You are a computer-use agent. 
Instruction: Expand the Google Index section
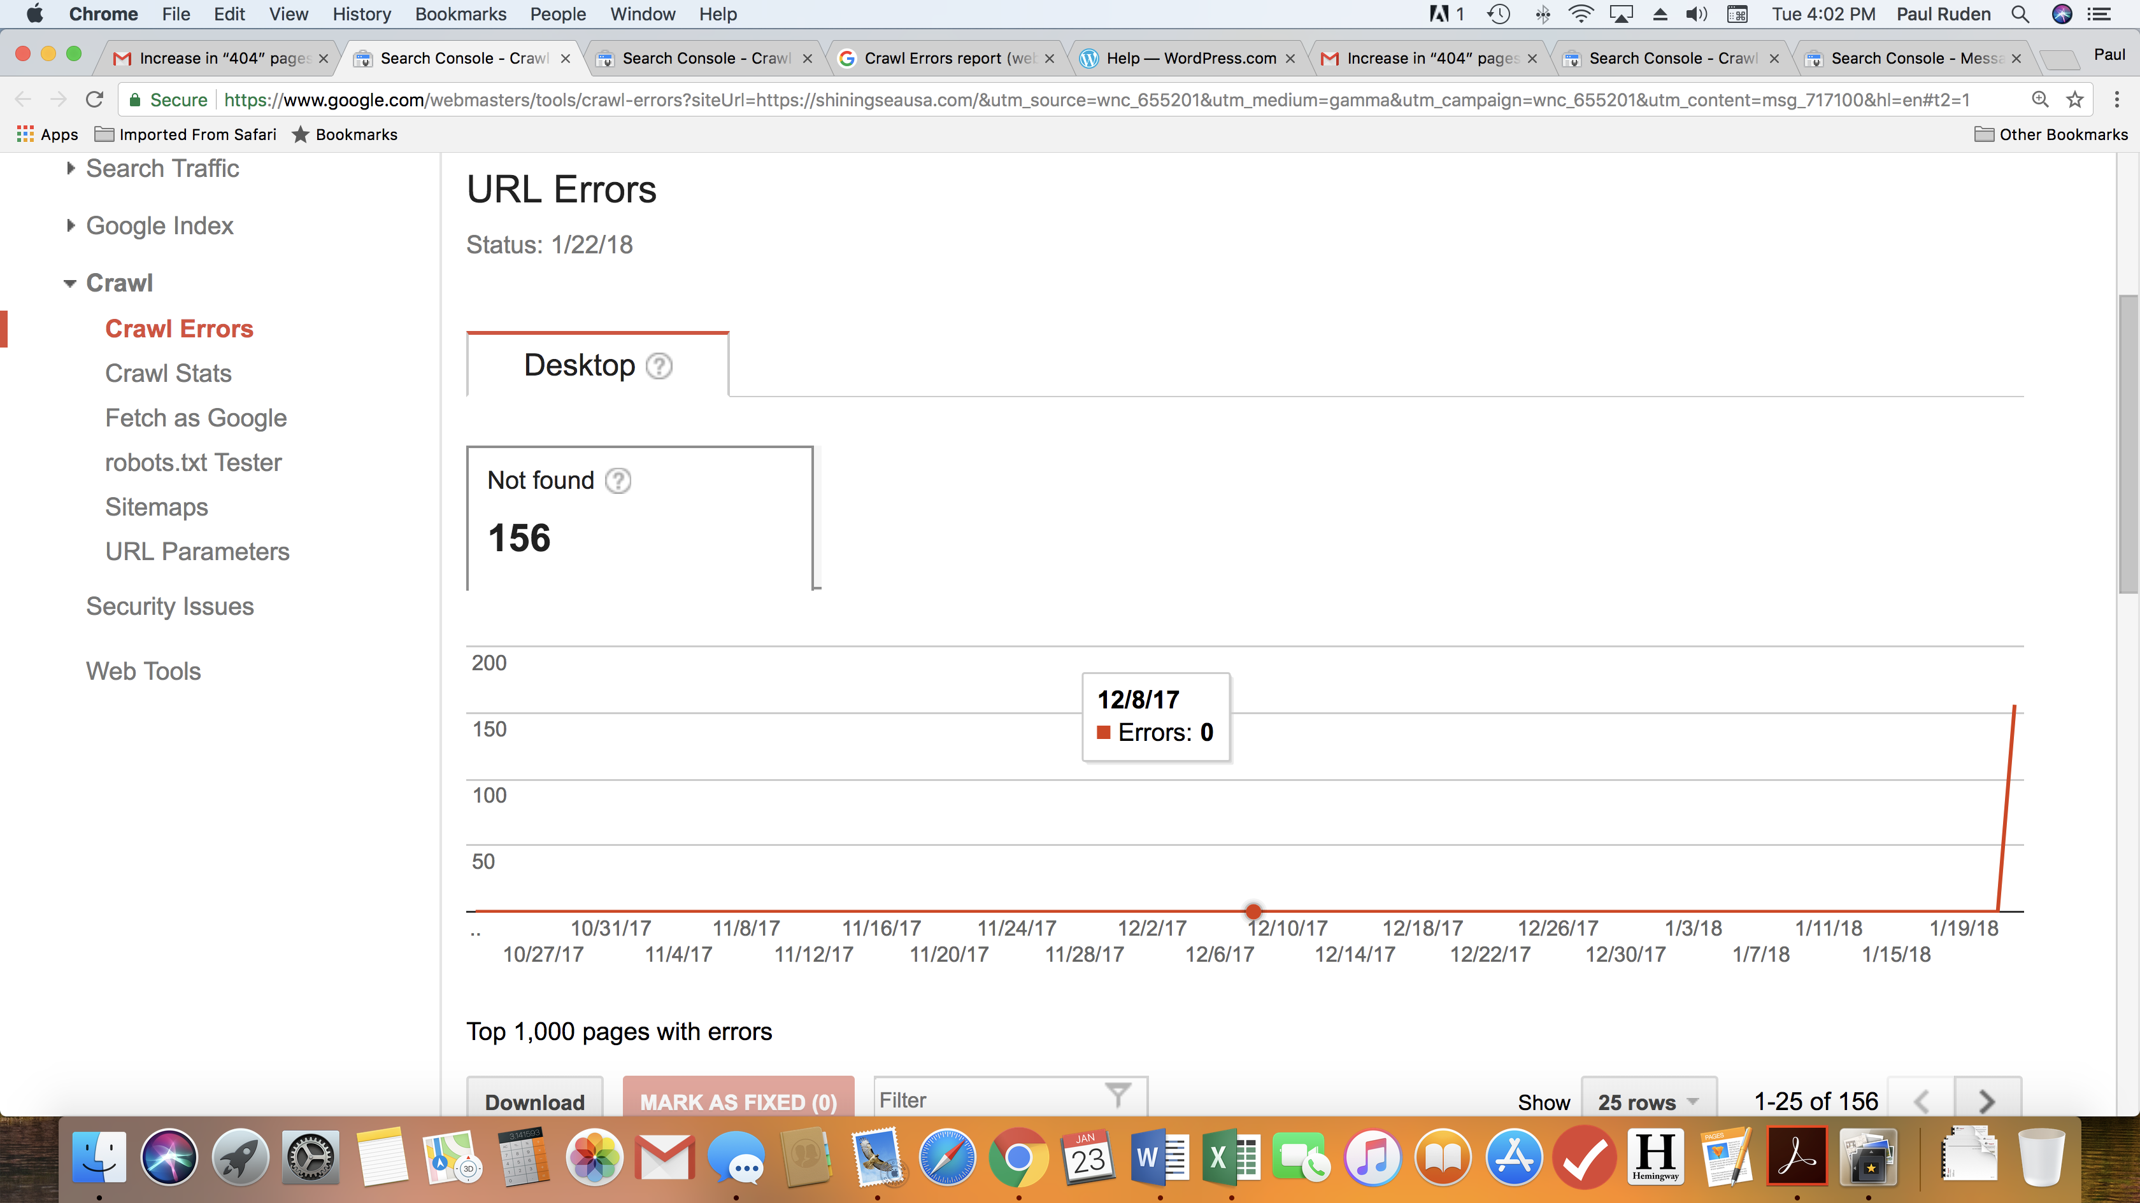coord(159,226)
